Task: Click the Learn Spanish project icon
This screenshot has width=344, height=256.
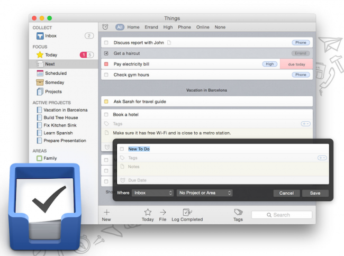Action: coord(39,133)
